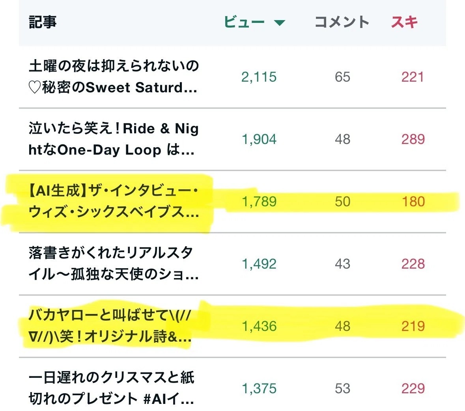
Task: Click the ビュー sort arrow icon
Action: tap(279, 23)
